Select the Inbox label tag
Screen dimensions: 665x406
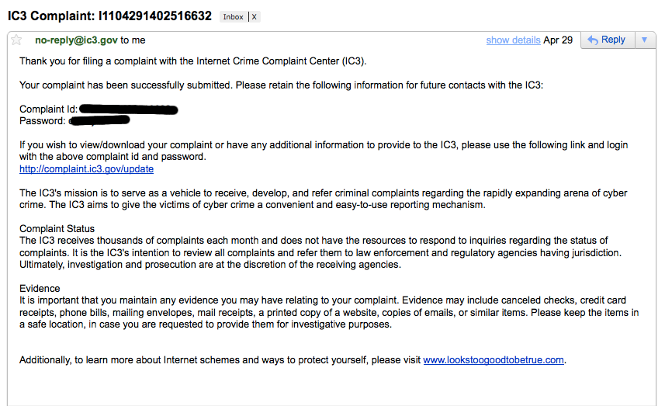coord(233,17)
